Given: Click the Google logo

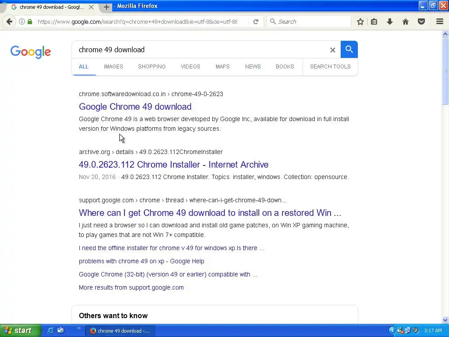Looking at the screenshot, I should (x=31, y=52).
